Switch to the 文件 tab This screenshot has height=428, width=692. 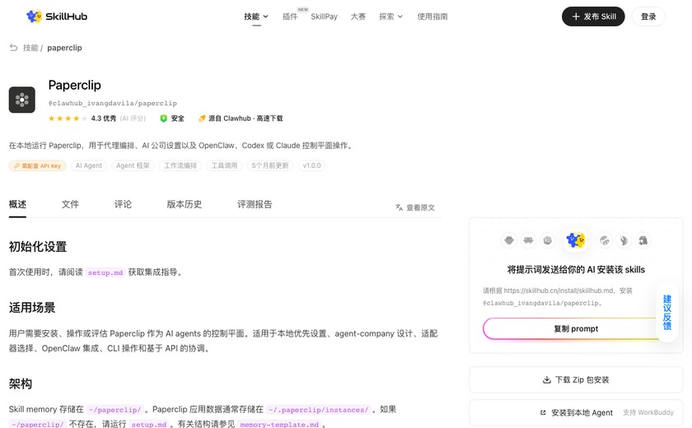tap(70, 204)
